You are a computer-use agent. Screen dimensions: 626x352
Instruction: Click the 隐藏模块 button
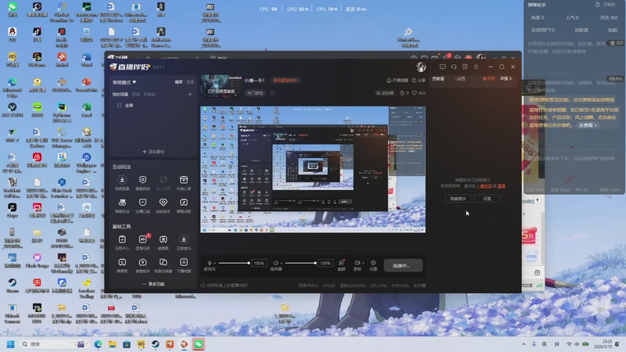[458, 199]
